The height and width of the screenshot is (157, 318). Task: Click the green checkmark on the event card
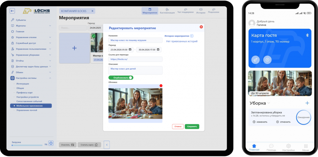pos(93,36)
